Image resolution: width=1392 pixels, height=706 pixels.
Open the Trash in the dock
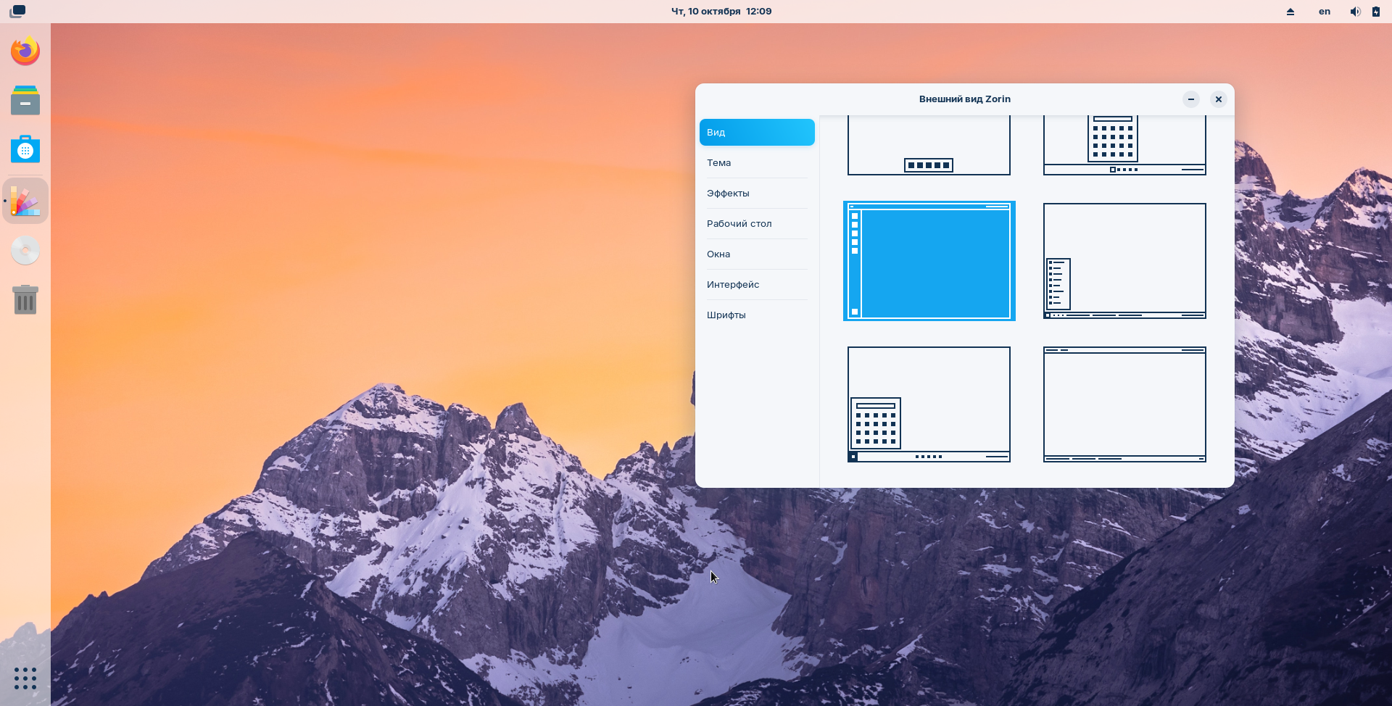click(25, 300)
